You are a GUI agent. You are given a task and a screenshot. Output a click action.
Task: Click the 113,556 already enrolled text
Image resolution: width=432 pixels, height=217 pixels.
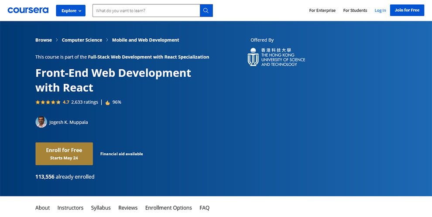click(x=65, y=176)
